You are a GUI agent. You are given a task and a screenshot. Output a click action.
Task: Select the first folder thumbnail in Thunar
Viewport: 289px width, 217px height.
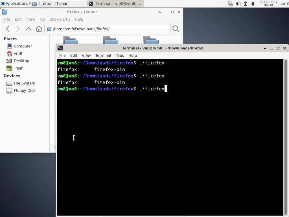(x=70, y=40)
